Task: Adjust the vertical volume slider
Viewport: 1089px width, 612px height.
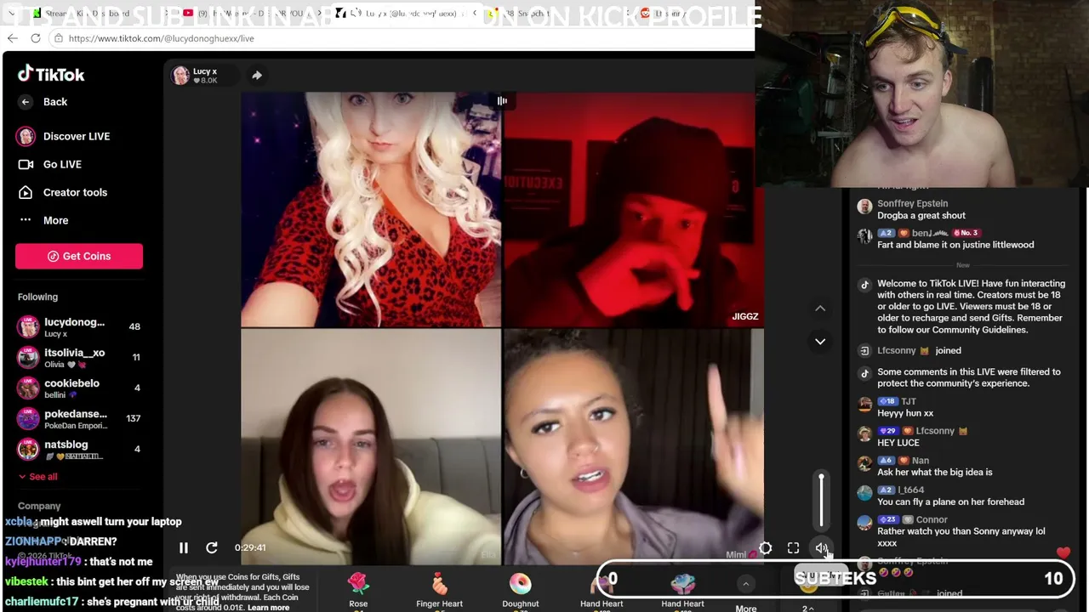Action: click(x=821, y=501)
